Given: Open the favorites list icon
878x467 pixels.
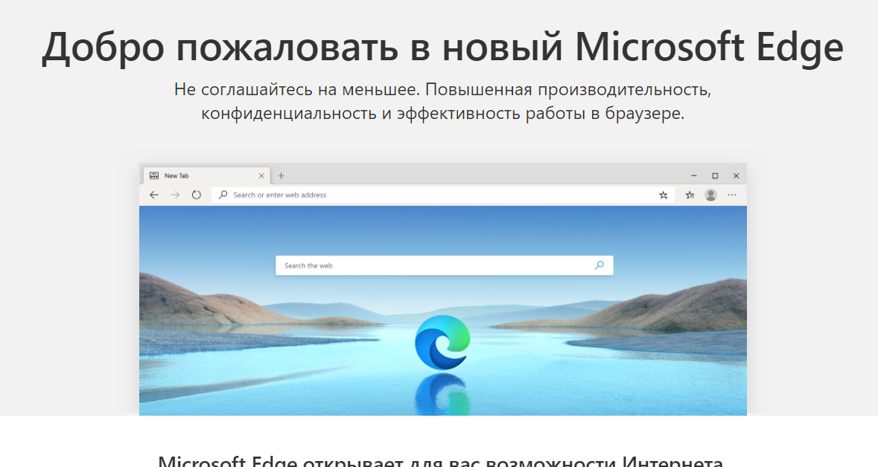Looking at the screenshot, I should pyautogui.click(x=690, y=195).
